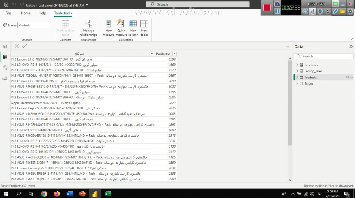Select Target table in Data pane
The width and height of the screenshot is (355, 198).
pos(308,83)
